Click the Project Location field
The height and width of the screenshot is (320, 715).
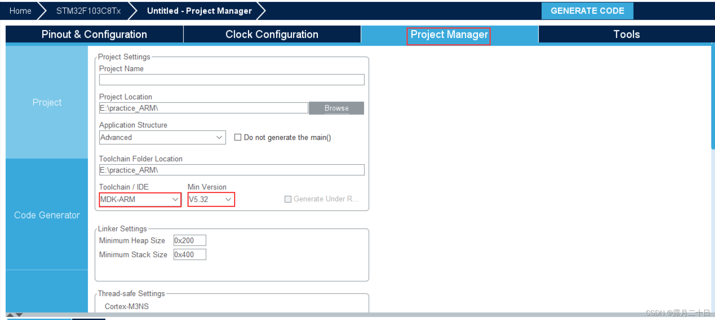(x=204, y=108)
